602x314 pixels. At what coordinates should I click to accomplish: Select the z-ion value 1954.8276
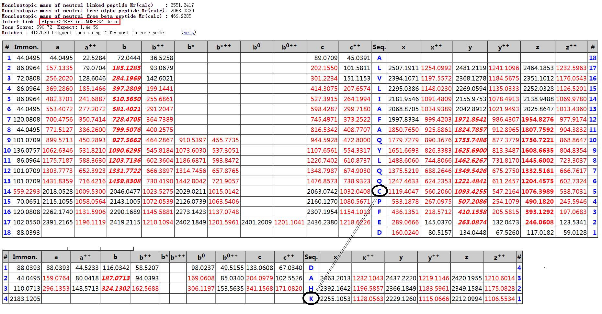(x=538, y=119)
